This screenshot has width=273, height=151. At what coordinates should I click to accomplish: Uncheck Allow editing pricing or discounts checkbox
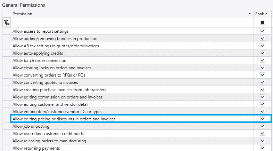262,119
